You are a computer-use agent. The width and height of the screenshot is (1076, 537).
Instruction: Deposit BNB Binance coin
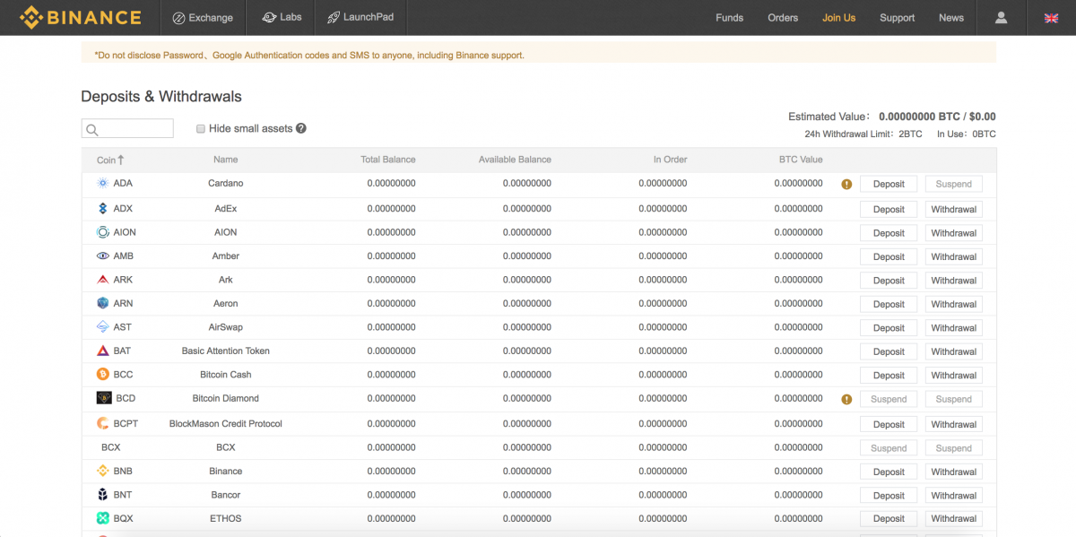889,472
